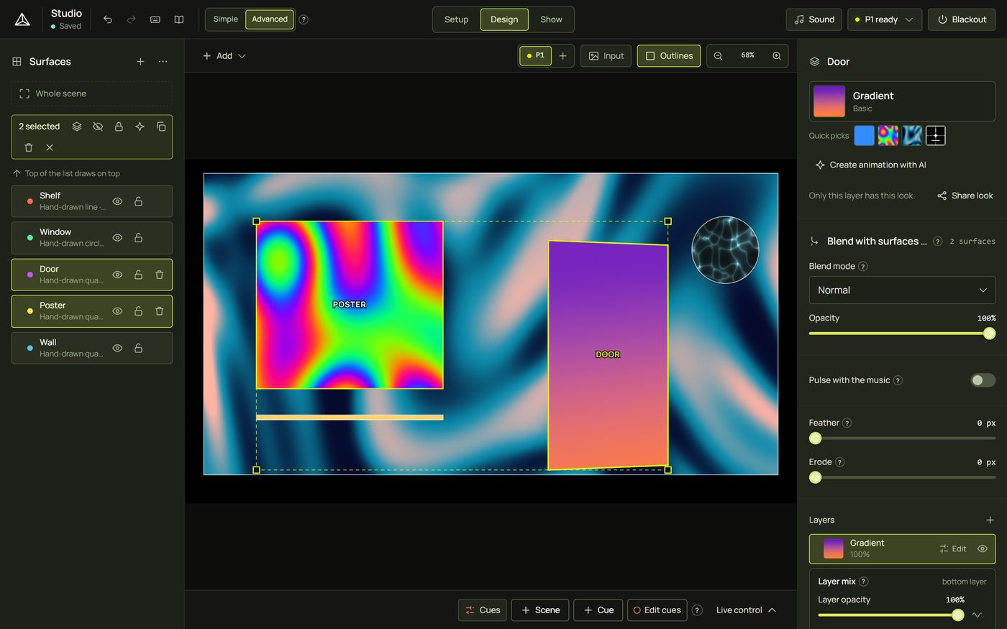Open the Edit cues button
The height and width of the screenshot is (629, 1007).
pos(657,610)
